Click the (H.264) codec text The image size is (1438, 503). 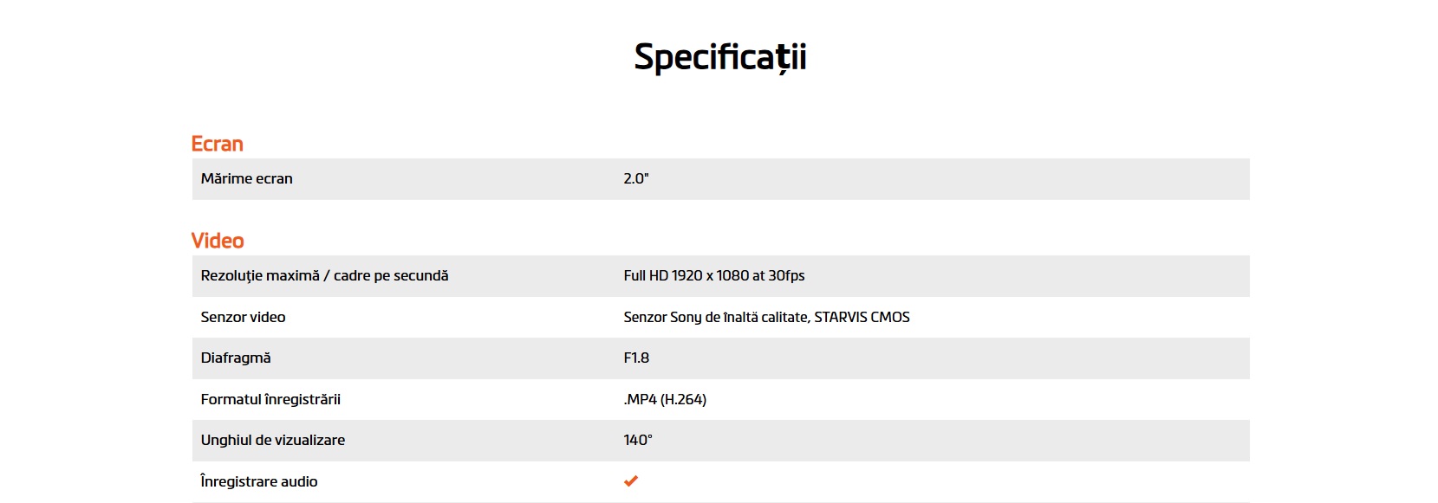click(x=684, y=400)
